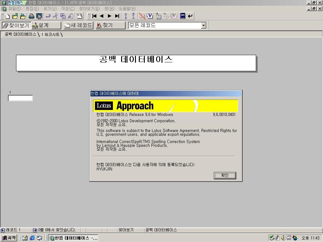The image size is (323, 242).
Task: Print with the printer icon
Action: pos(32,16)
